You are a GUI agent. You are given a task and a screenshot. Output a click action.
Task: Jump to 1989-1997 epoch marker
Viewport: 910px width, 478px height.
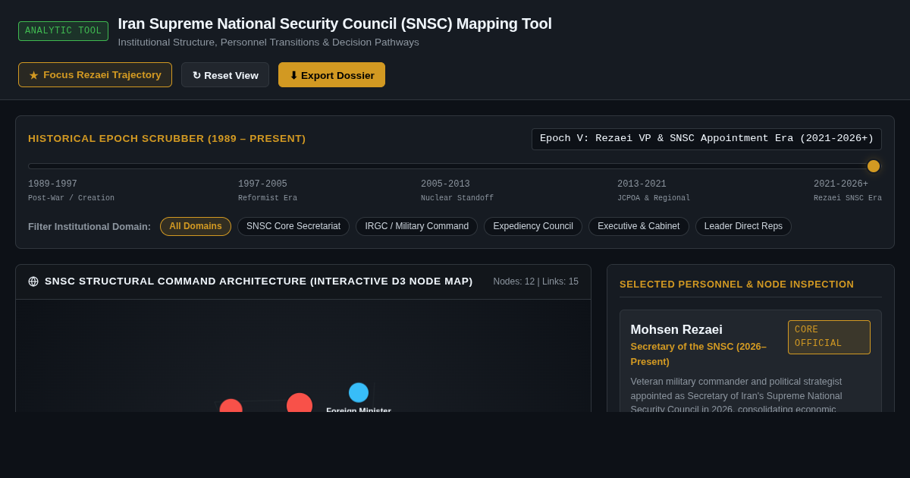(x=71, y=190)
